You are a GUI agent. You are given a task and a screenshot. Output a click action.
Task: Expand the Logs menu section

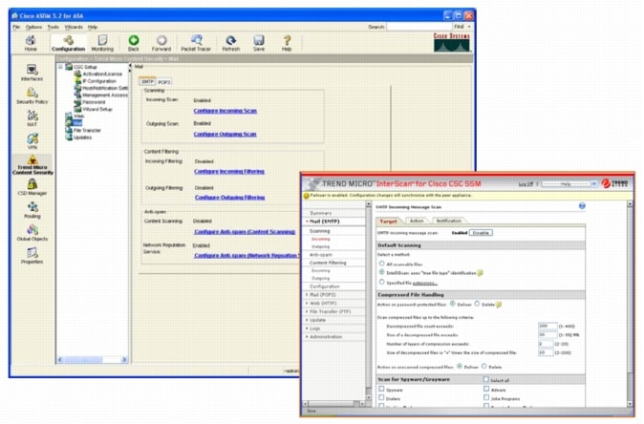(307, 329)
